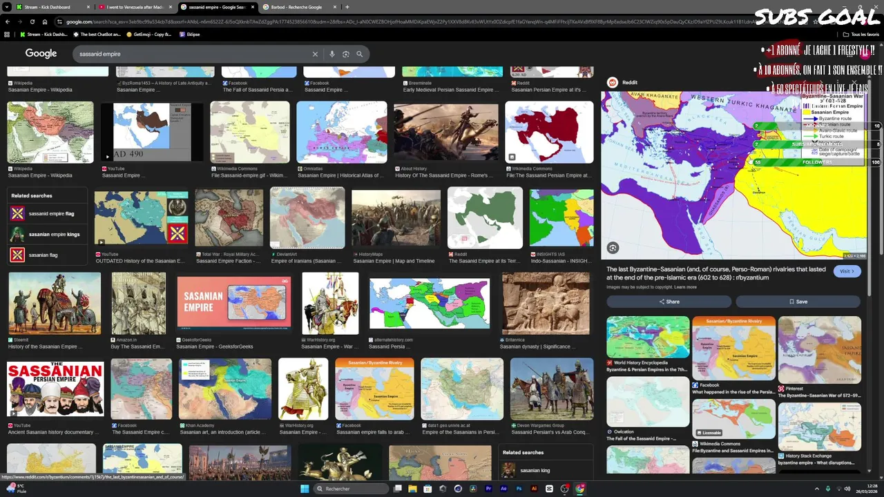
Task: Open the Khan Academy Sasanian art image
Action: (225, 389)
